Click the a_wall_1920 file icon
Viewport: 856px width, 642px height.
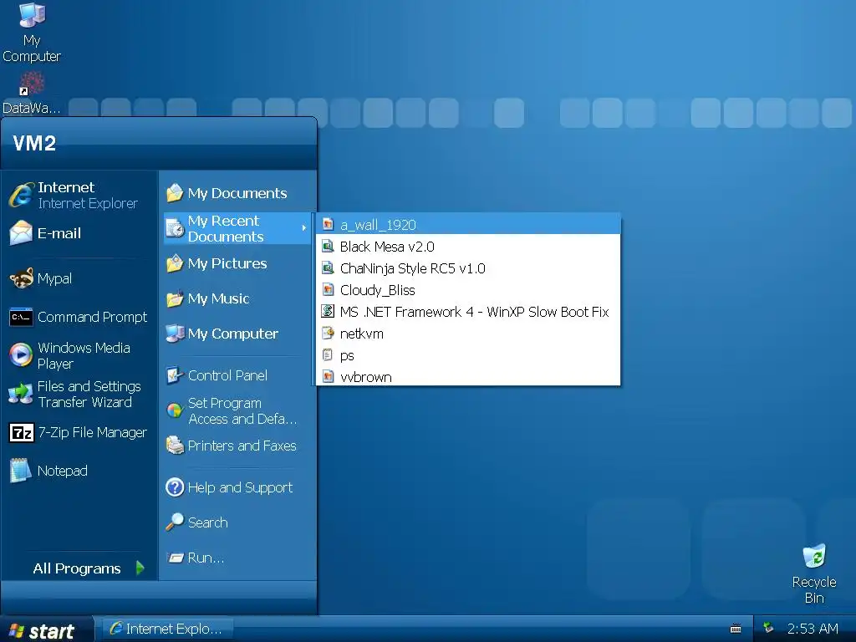[x=328, y=224]
